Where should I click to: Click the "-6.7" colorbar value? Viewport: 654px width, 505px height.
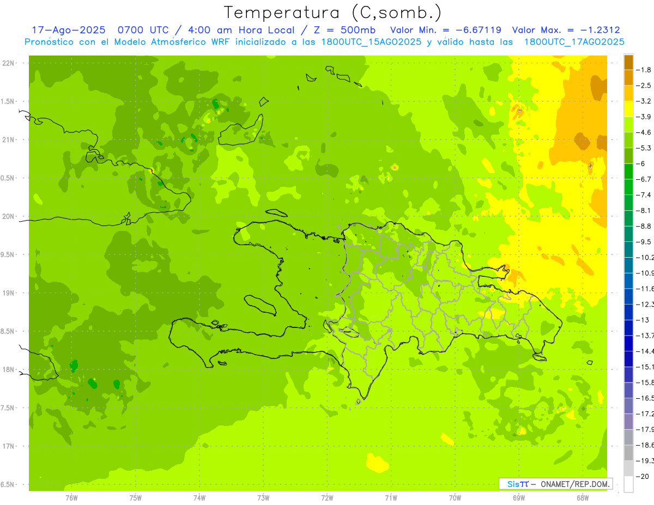(644, 179)
